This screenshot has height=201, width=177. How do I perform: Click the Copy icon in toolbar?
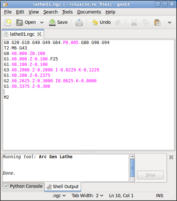[145, 23]
